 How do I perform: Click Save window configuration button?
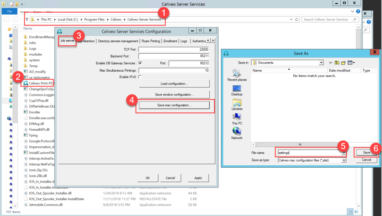[x=174, y=94]
